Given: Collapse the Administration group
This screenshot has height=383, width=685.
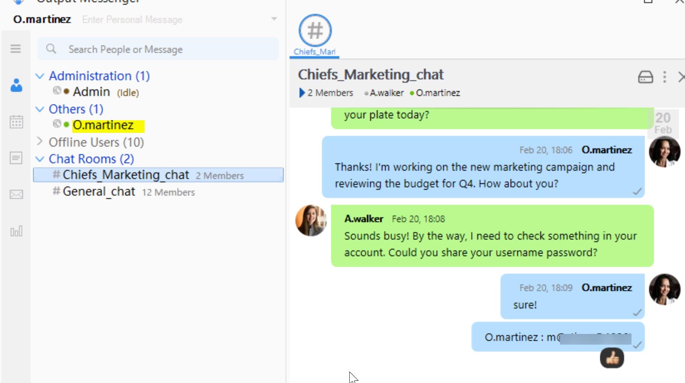Looking at the screenshot, I should pyautogui.click(x=40, y=76).
